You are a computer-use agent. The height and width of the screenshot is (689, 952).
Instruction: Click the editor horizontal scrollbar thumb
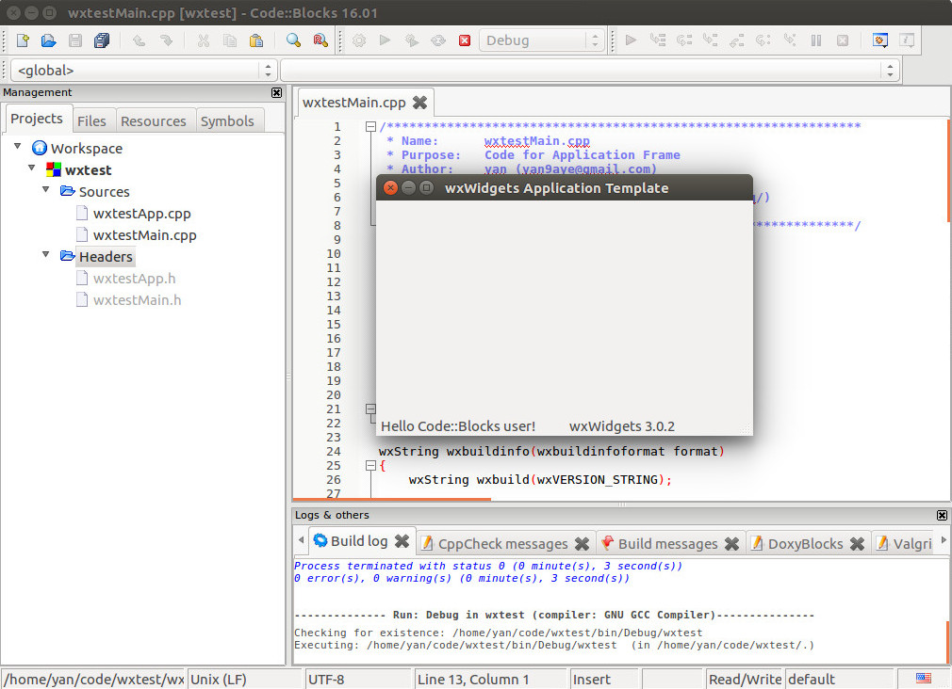point(393,499)
